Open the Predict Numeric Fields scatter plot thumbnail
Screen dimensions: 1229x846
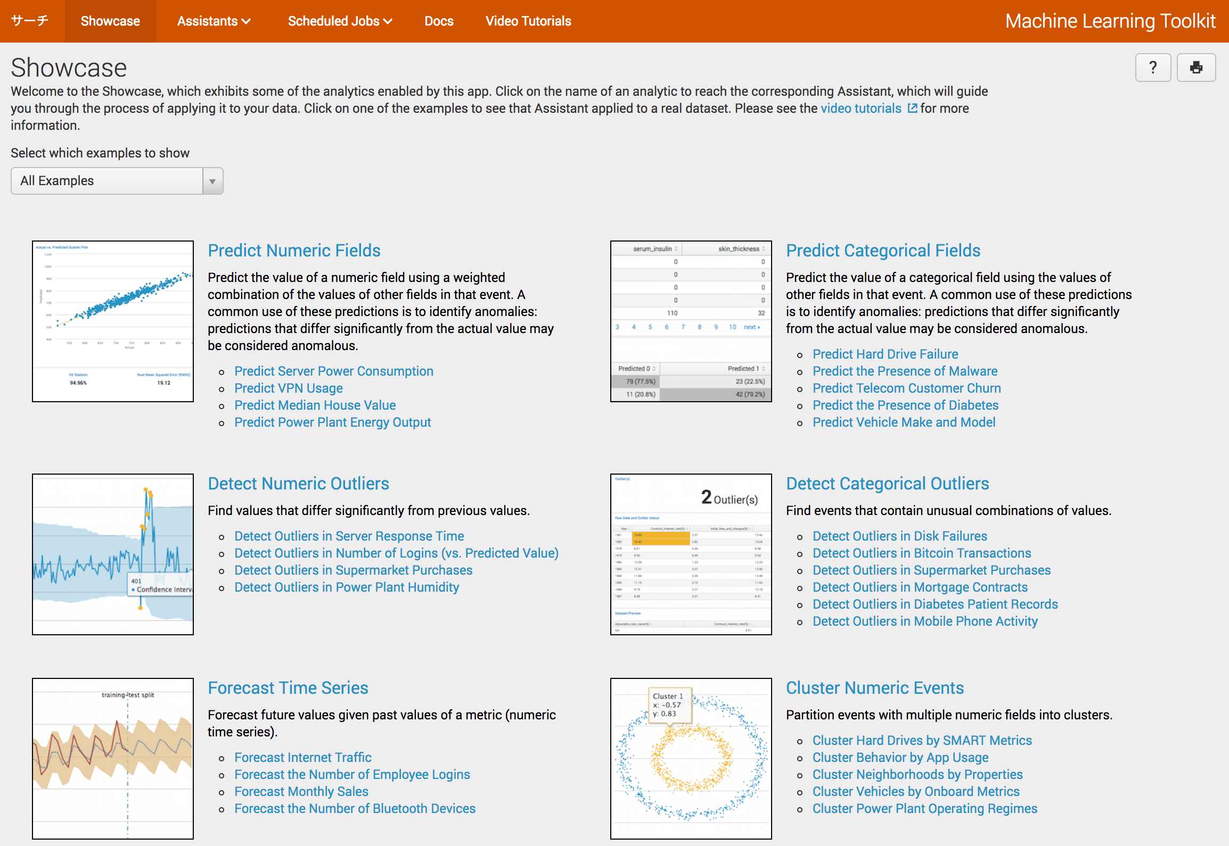[x=113, y=321]
